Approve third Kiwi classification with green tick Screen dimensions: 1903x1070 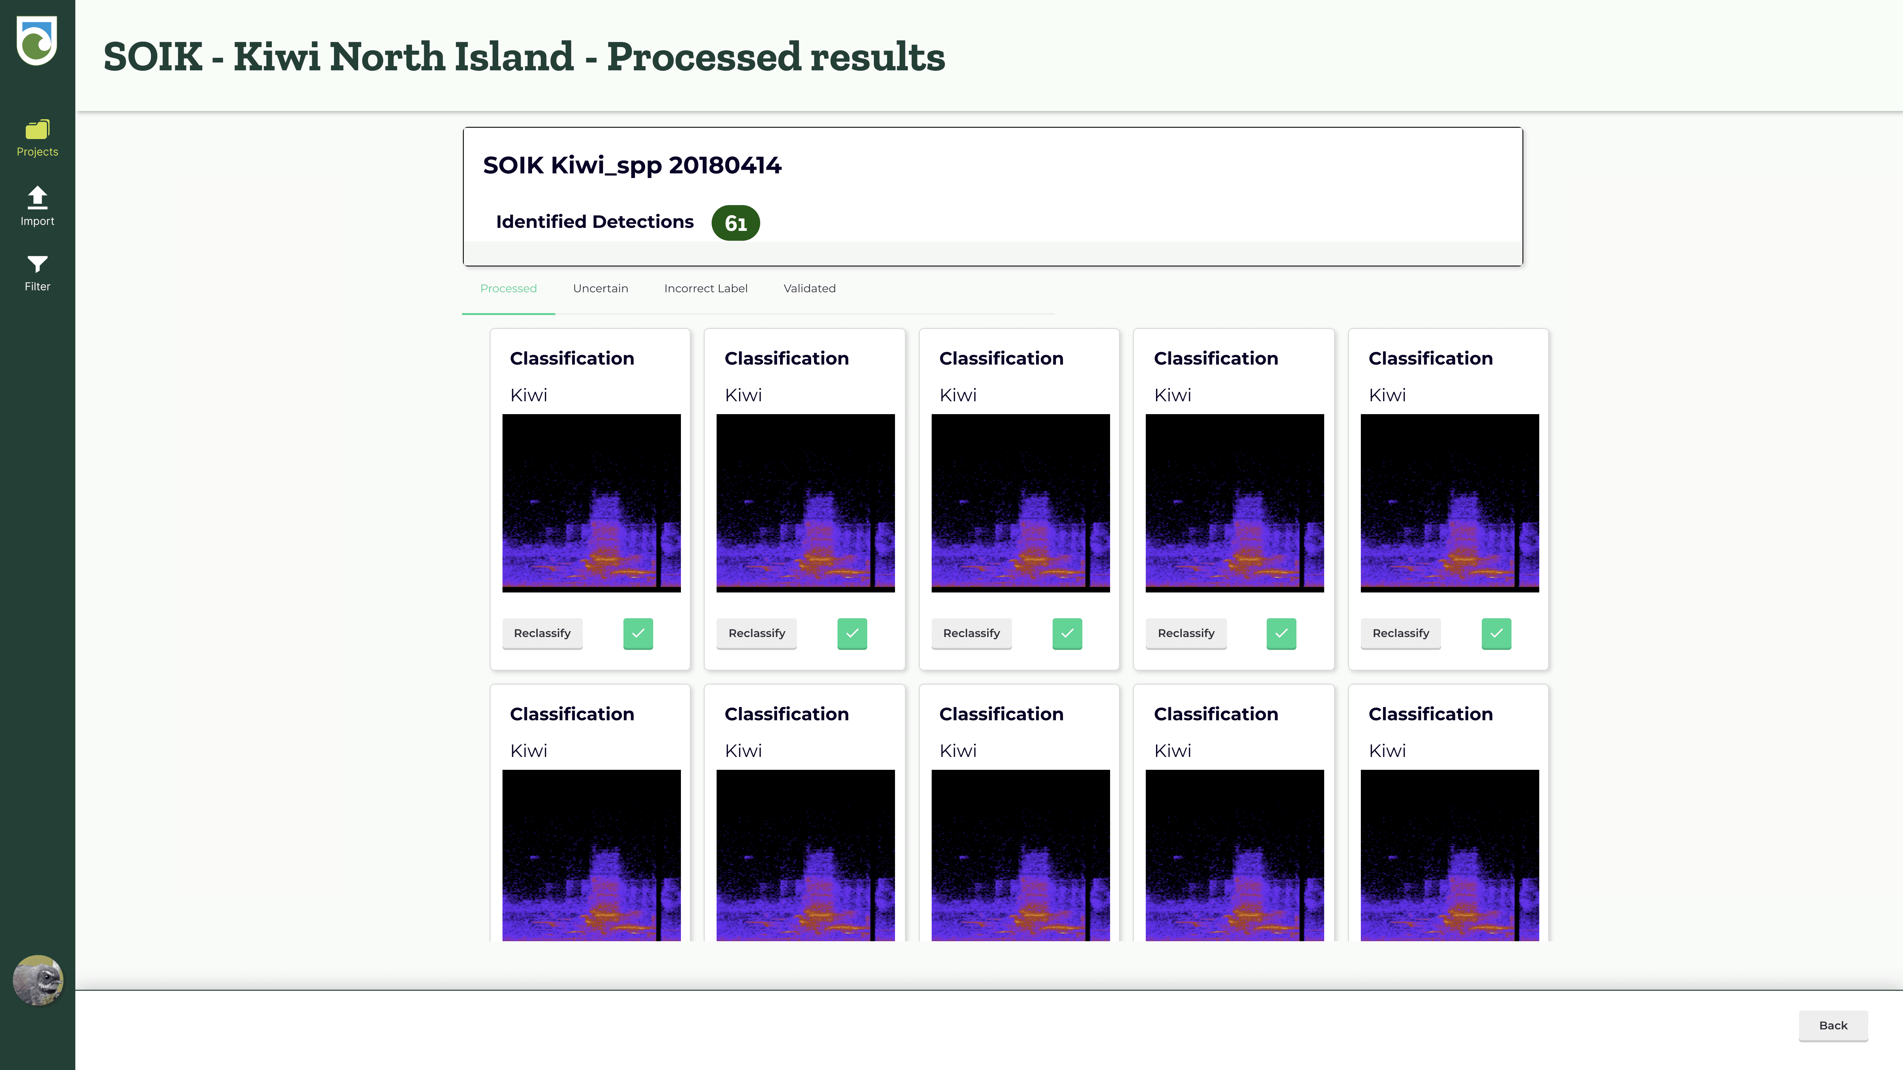point(1067,633)
